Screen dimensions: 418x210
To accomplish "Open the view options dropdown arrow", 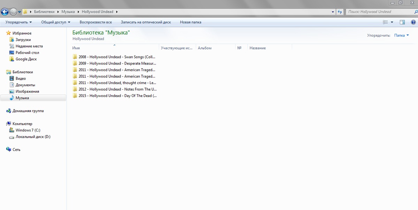I will pos(392,22).
